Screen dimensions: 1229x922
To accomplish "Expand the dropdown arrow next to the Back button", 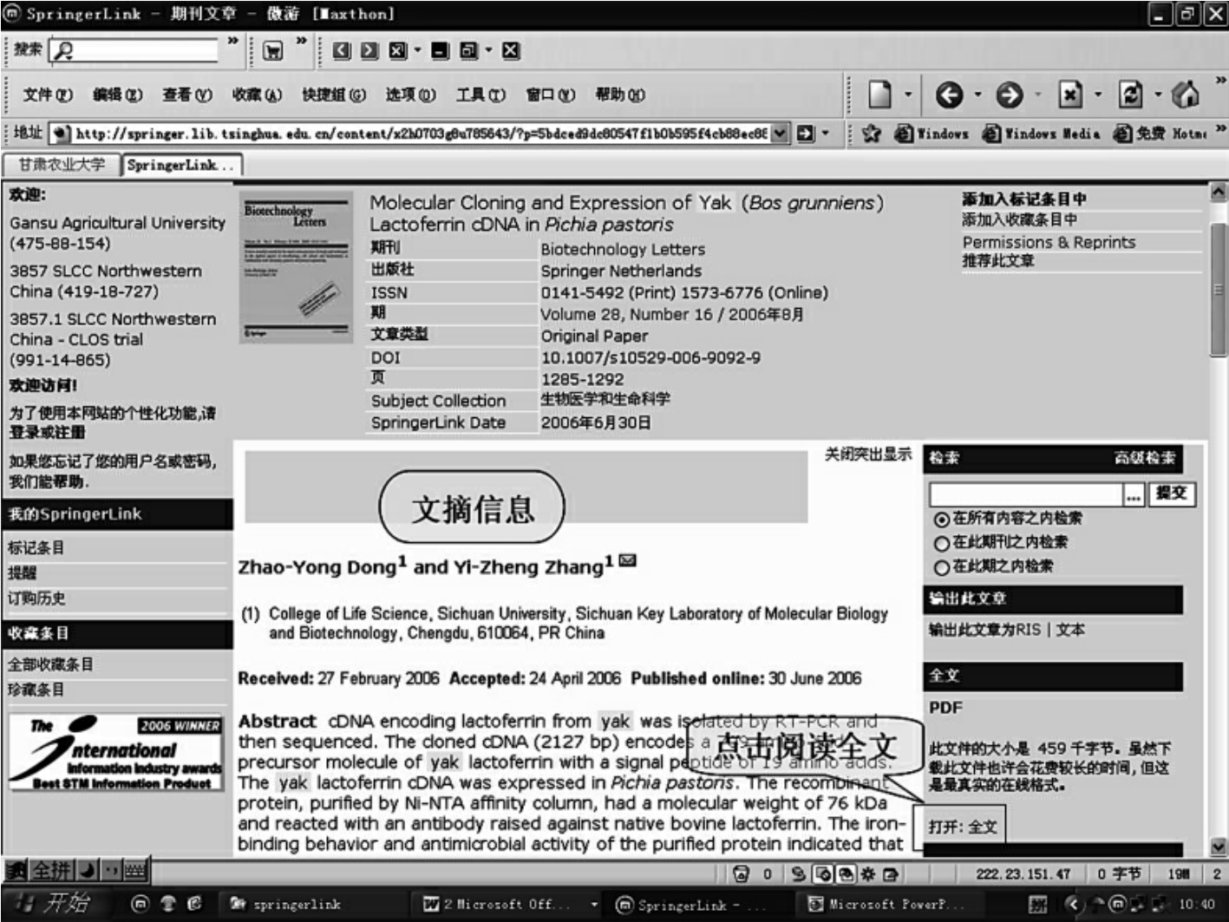I will point(977,95).
